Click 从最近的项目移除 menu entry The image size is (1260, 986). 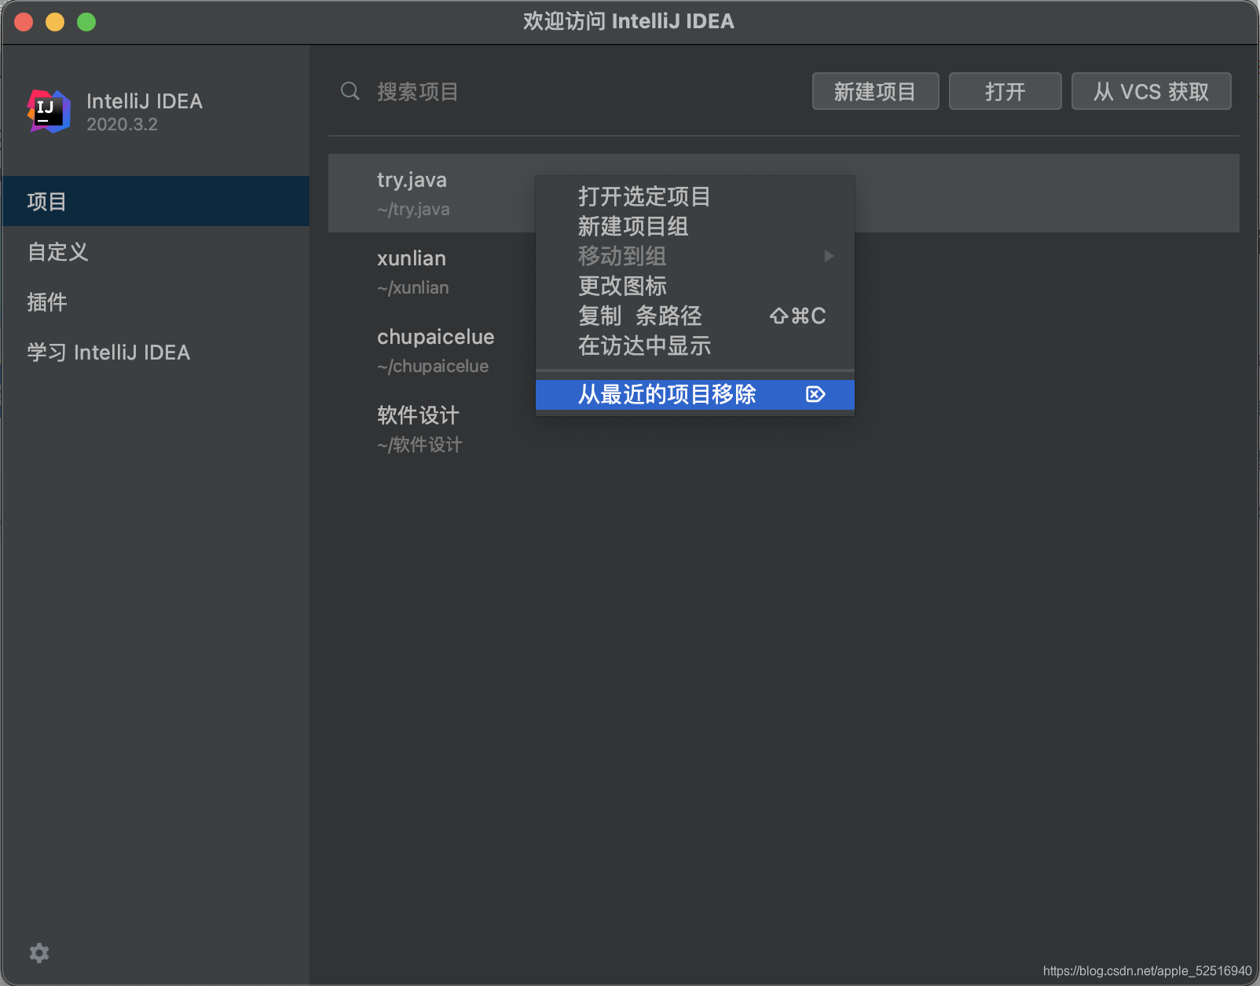point(695,394)
